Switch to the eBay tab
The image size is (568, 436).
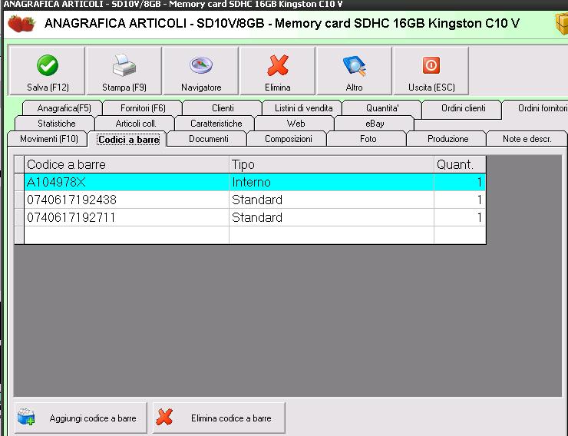[x=375, y=124]
